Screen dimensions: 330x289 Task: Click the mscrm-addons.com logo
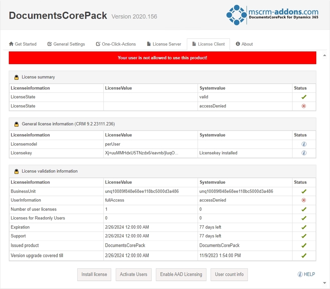pyautogui.click(x=272, y=15)
